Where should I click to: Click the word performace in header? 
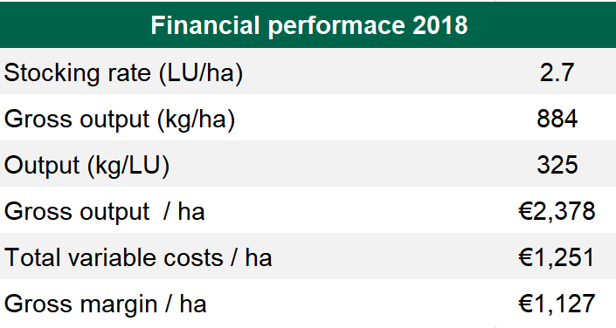(336, 26)
